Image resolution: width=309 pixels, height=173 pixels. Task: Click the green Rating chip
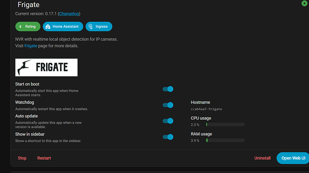click(x=28, y=26)
